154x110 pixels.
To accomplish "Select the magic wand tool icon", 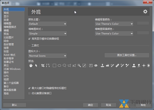I will tap(79, 65).
